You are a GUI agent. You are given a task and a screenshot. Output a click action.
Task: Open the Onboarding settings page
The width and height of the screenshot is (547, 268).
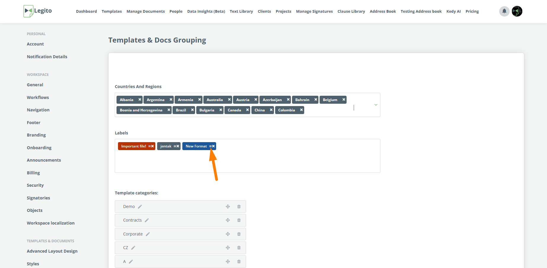tap(39, 148)
